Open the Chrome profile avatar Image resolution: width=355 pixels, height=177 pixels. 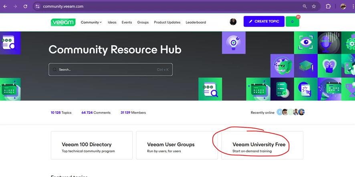(x=343, y=6)
